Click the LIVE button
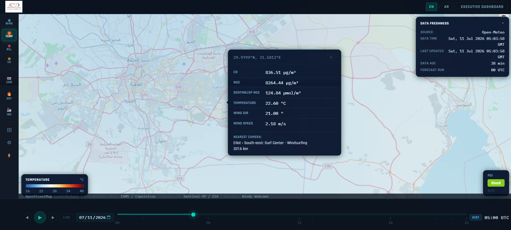Viewport: 511px width, 230px height. tap(67, 218)
